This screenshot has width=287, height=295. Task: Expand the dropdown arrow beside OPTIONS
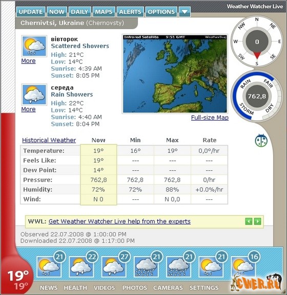click(x=184, y=12)
